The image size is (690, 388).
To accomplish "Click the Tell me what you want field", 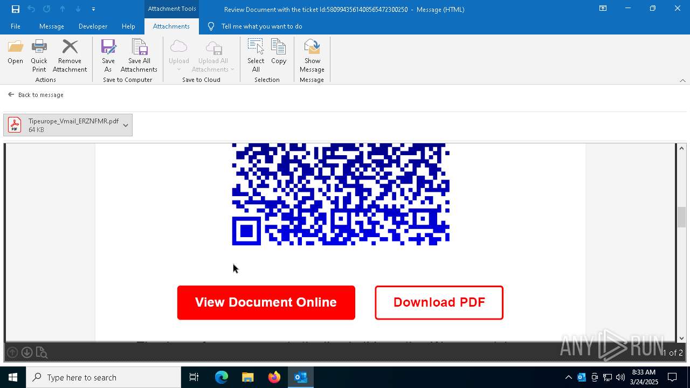I will coord(261,26).
